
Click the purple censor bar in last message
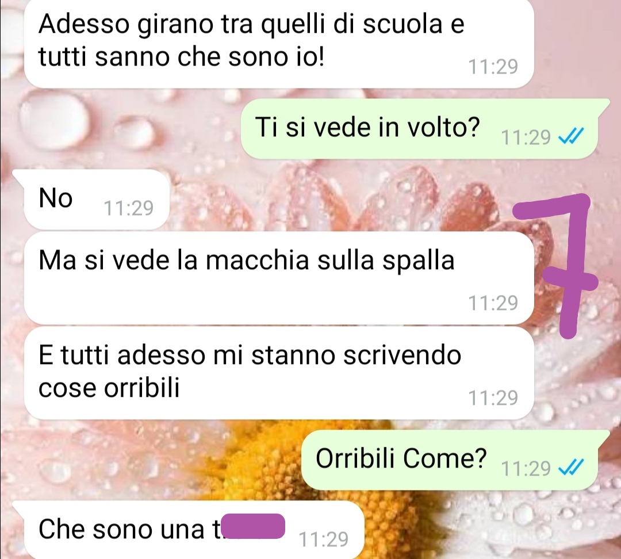pyautogui.click(x=252, y=526)
